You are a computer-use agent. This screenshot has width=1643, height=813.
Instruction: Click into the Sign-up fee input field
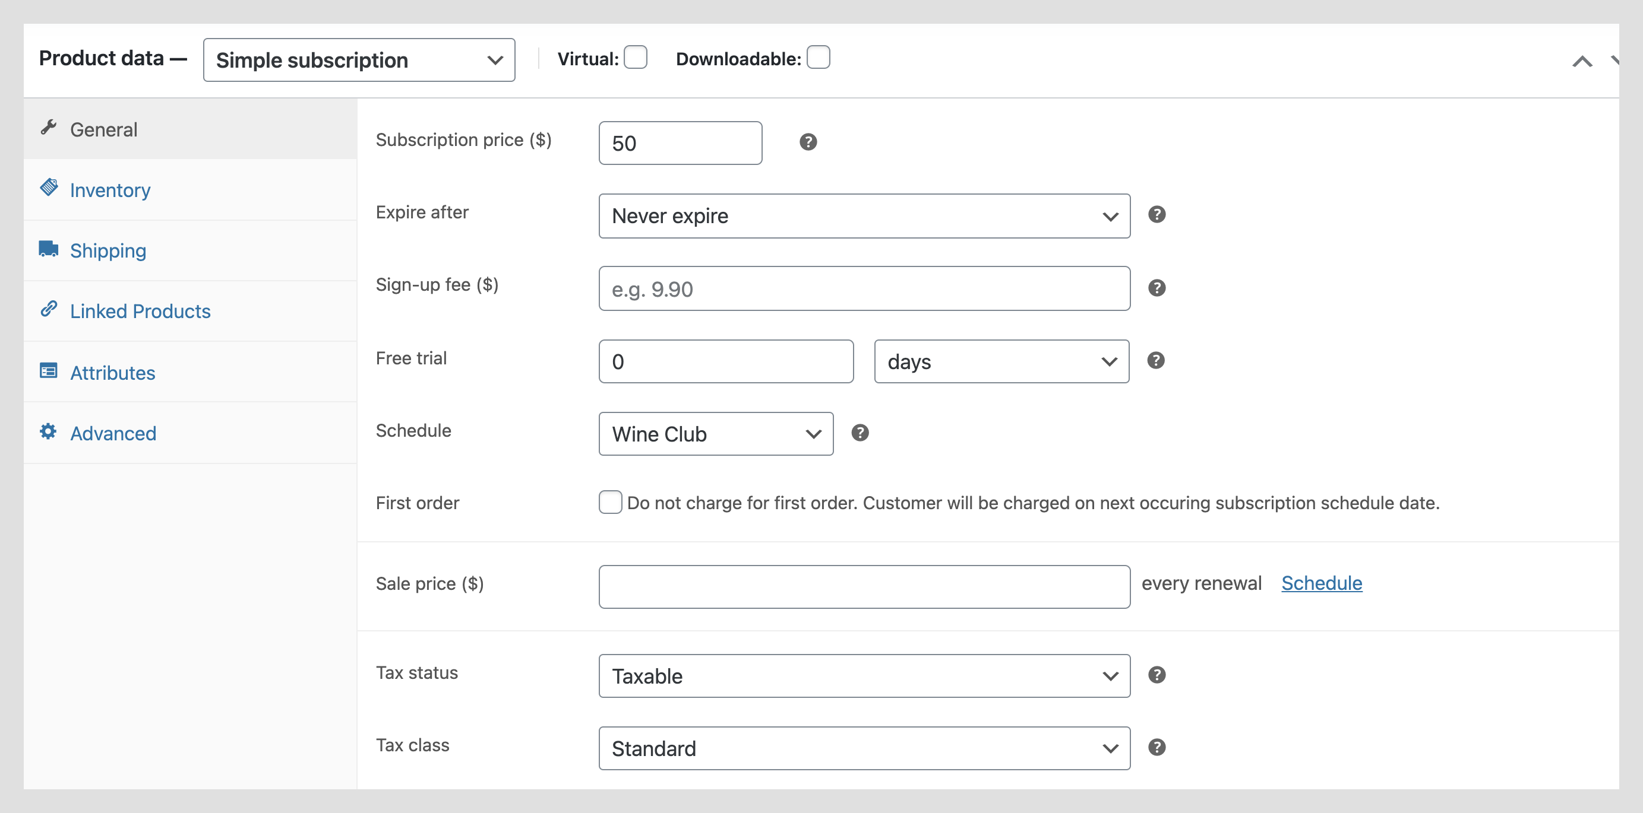[864, 288]
